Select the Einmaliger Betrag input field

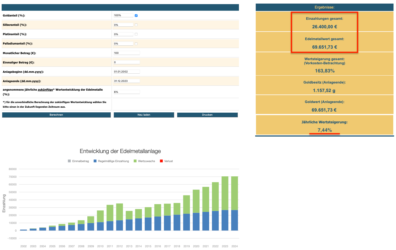coord(126,62)
